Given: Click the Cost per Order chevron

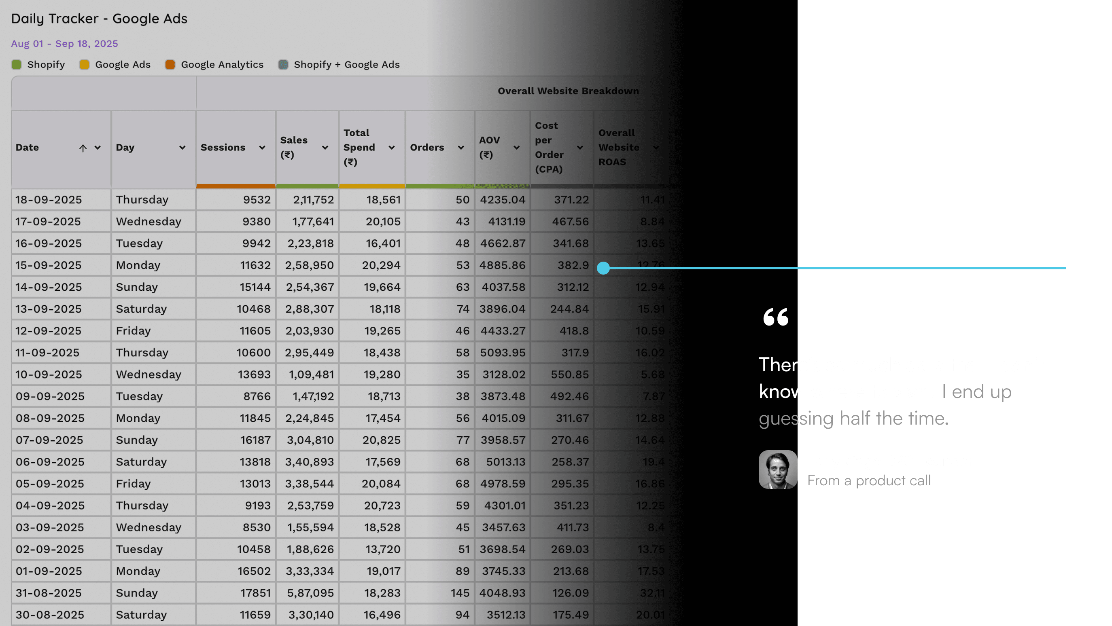Looking at the screenshot, I should 580,148.
